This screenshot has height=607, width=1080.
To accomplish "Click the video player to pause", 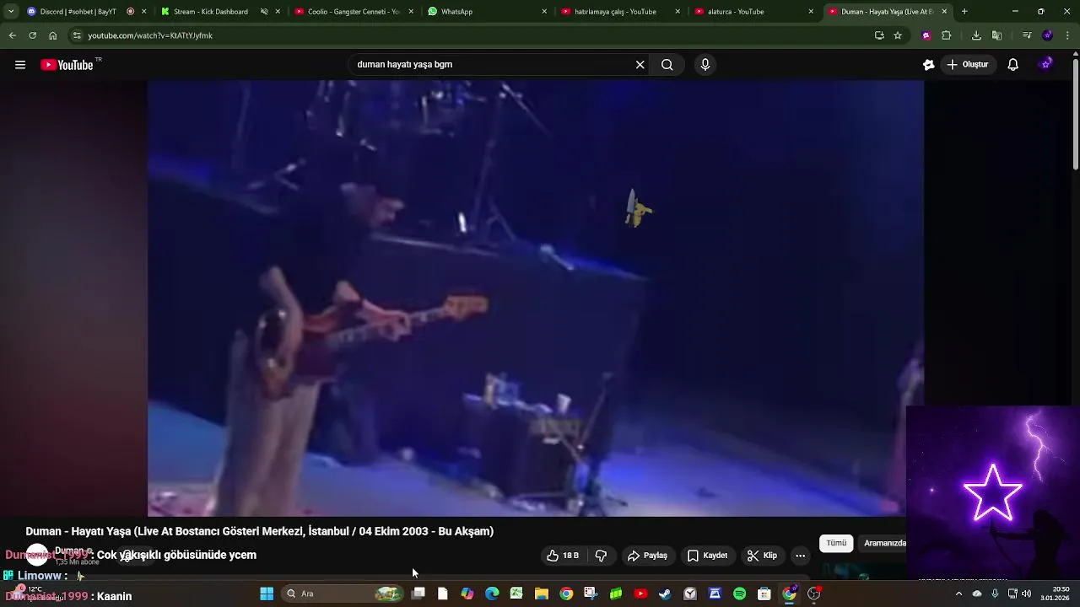I will (536, 298).
